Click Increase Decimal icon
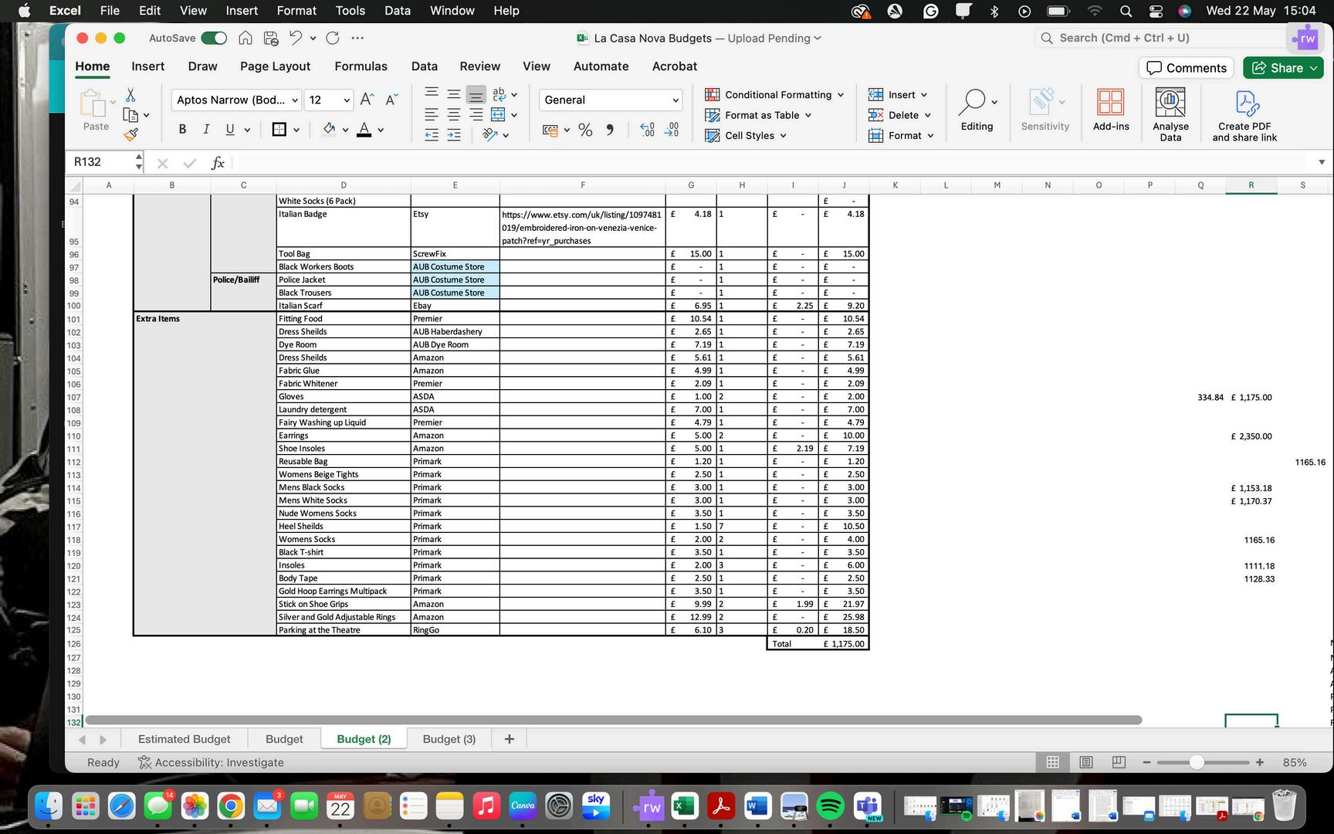The image size is (1334, 834). 648,130
